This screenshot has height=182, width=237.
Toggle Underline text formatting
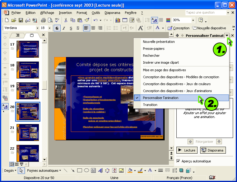pyautogui.click(x=71, y=28)
